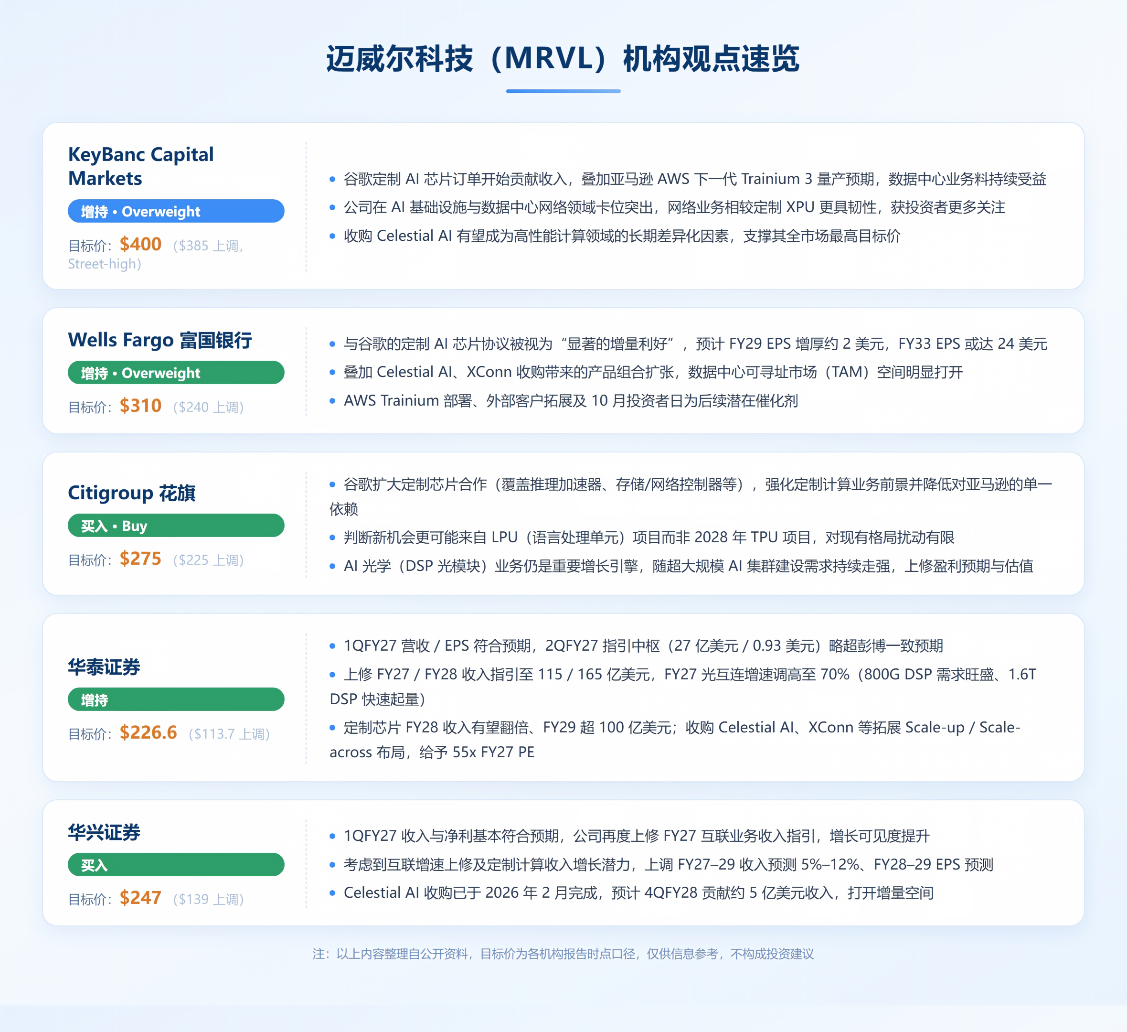Viewport: 1127px width, 1032px height.
Task: Click the AWS Trainium 部署 bullet line
Action: [563, 400]
